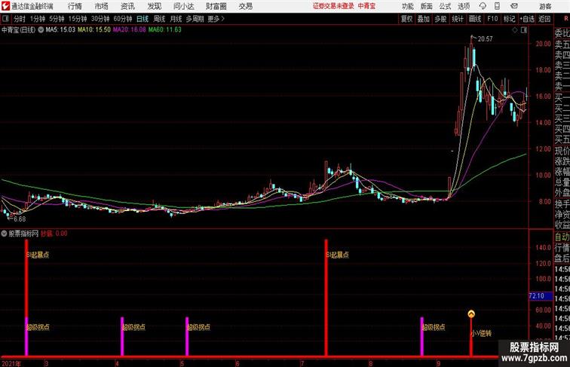The width and height of the screenshot is (570, 367).
Task: Select the 日线 daily period tab
Action: click(142, 19)
